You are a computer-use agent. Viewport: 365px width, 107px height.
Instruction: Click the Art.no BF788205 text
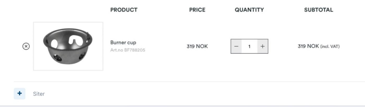[127, 50]
